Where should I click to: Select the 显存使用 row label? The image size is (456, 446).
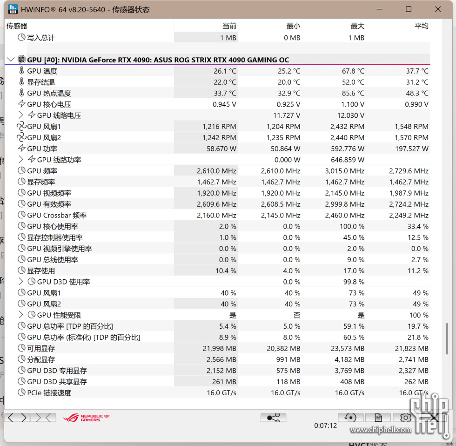click(41, 270)
